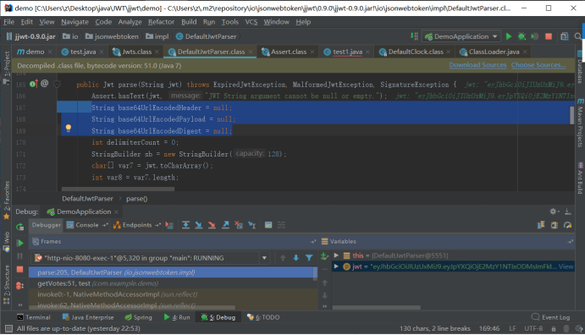The width and height of the screenshot is (585, 335).
Task: Open the LF line separator selector in the status bar
Action: 512,329
